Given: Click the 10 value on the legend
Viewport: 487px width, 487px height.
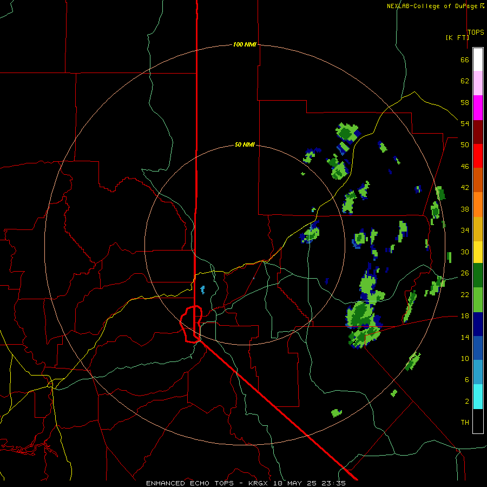Looking at the screenshot, I should click(x=465, y=358).
